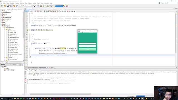Click the blue memory usage bar in toolbar
Screen dimensions: 178x100
(59, 6)
